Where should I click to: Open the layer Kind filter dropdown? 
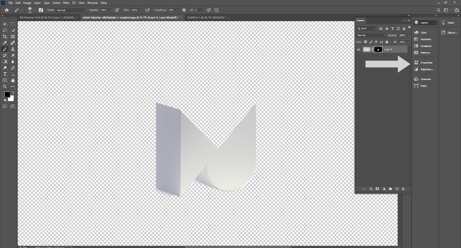coord(366,28)
